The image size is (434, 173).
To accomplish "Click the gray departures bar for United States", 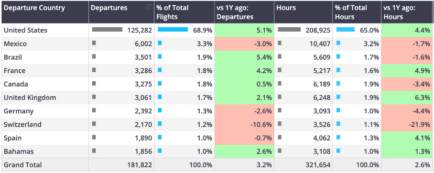I will click(x=107, y=29).
